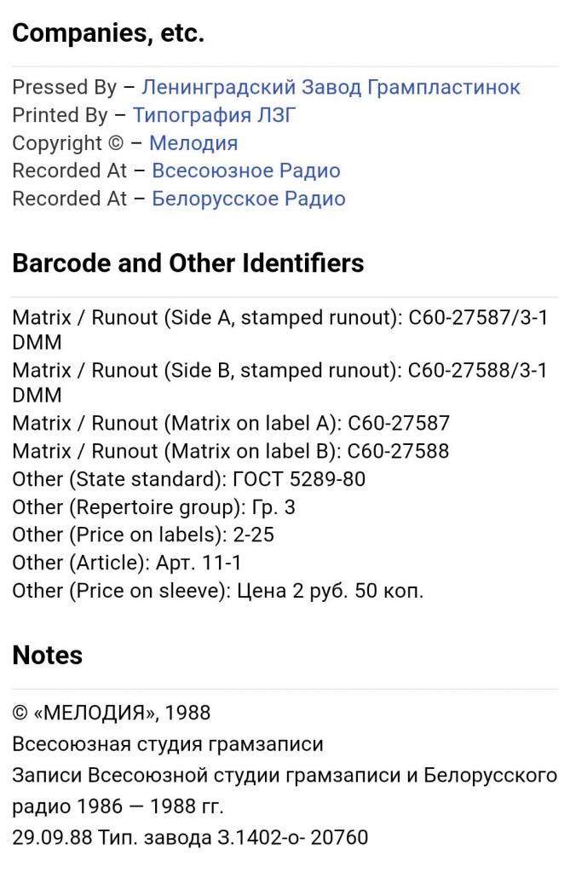Click the State standard ГОСТ 5289-80 line

tap(188, 479)
